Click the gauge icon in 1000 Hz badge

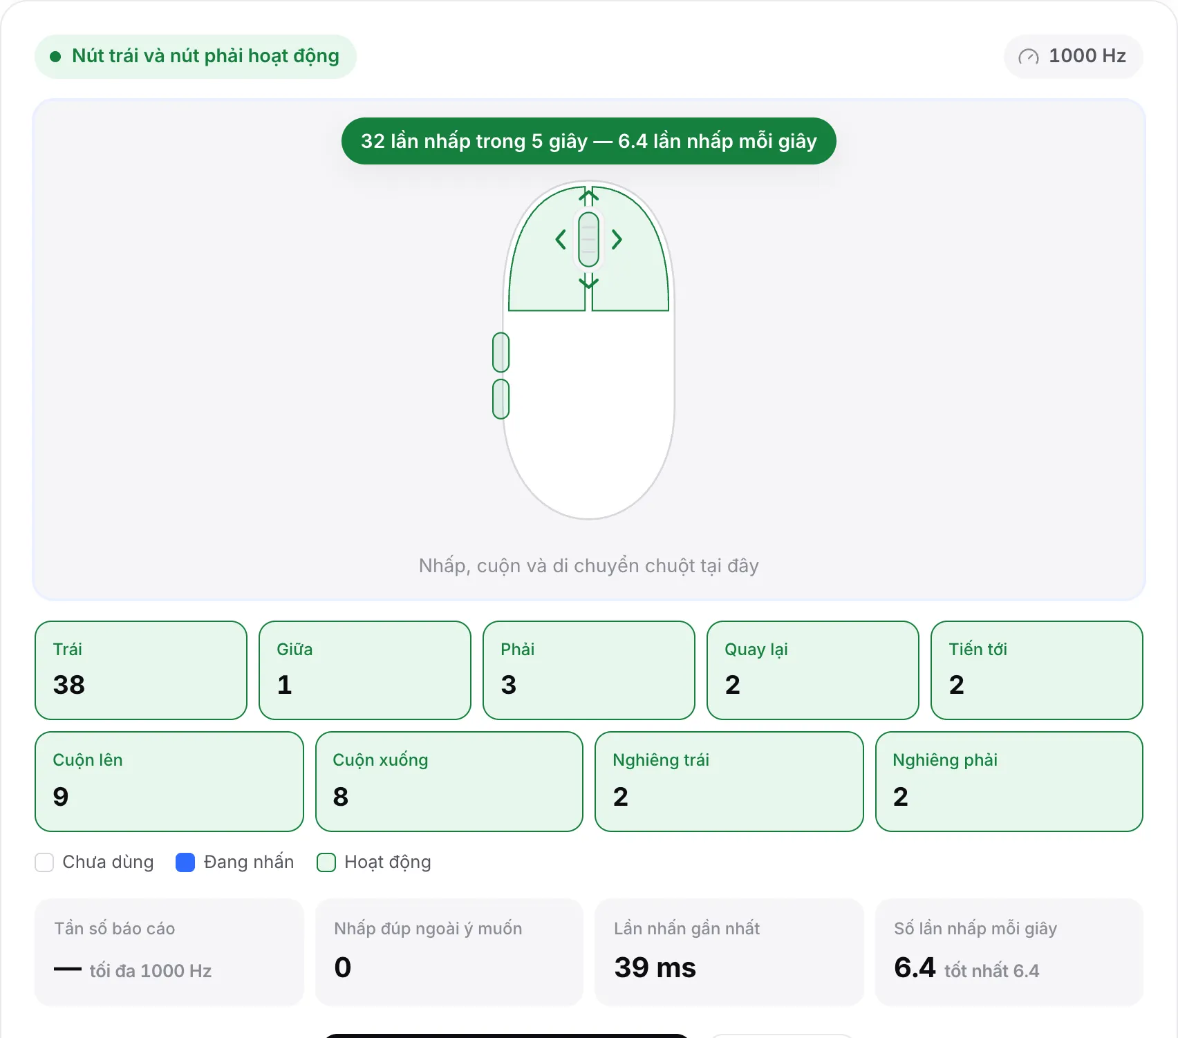click(x=1029, y=57)
